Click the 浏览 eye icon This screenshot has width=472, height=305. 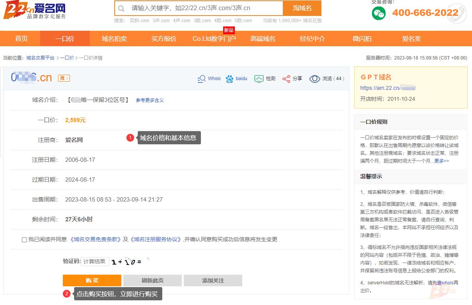[314, 79]
